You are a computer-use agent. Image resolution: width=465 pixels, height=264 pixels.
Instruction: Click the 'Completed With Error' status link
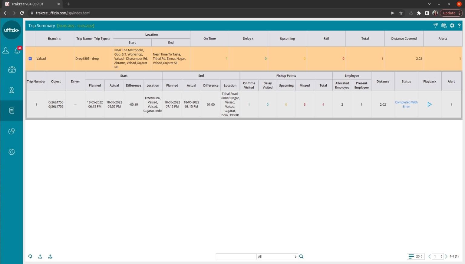click(x=406, y=105)
